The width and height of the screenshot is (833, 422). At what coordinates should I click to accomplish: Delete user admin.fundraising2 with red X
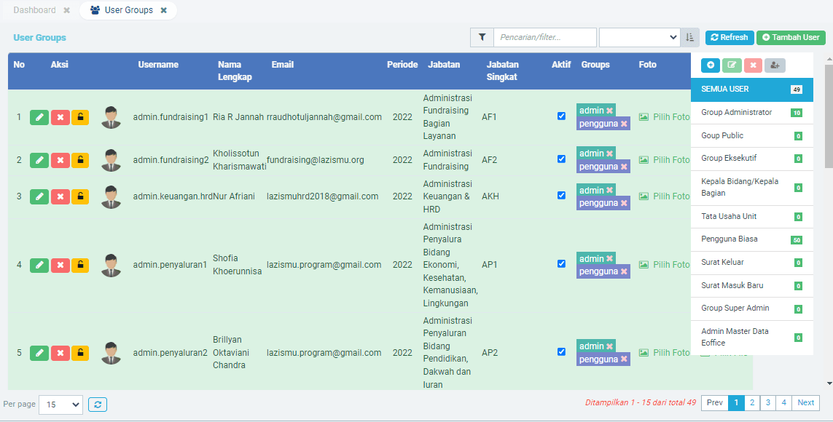60,160
